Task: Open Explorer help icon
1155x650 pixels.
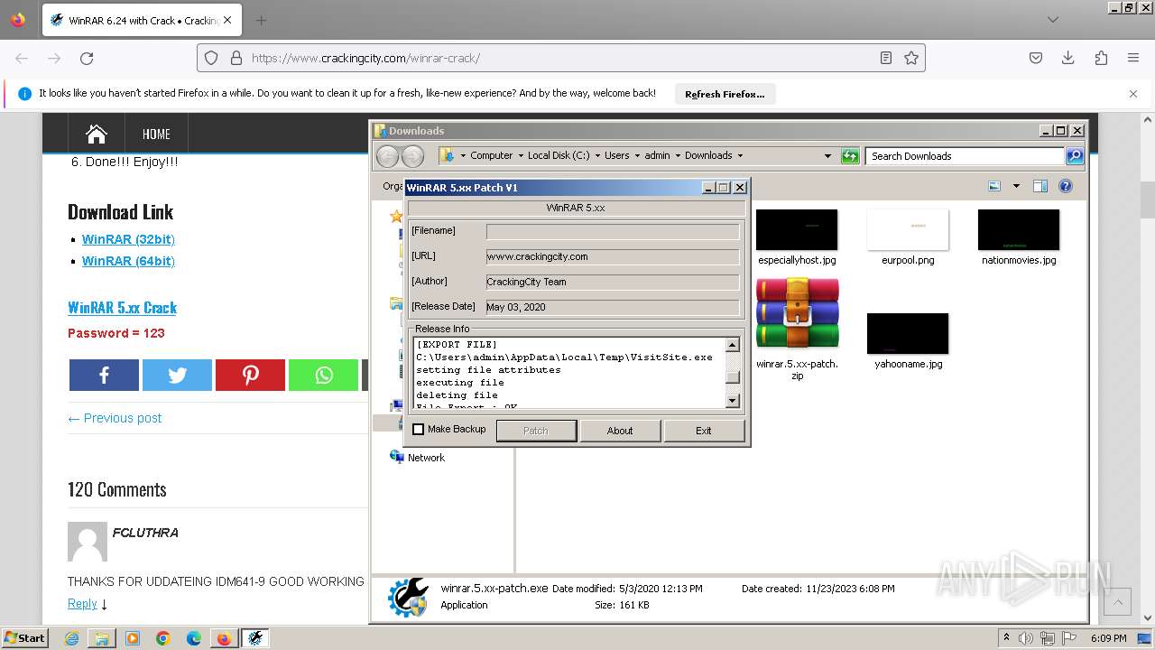Action: 1066,186
